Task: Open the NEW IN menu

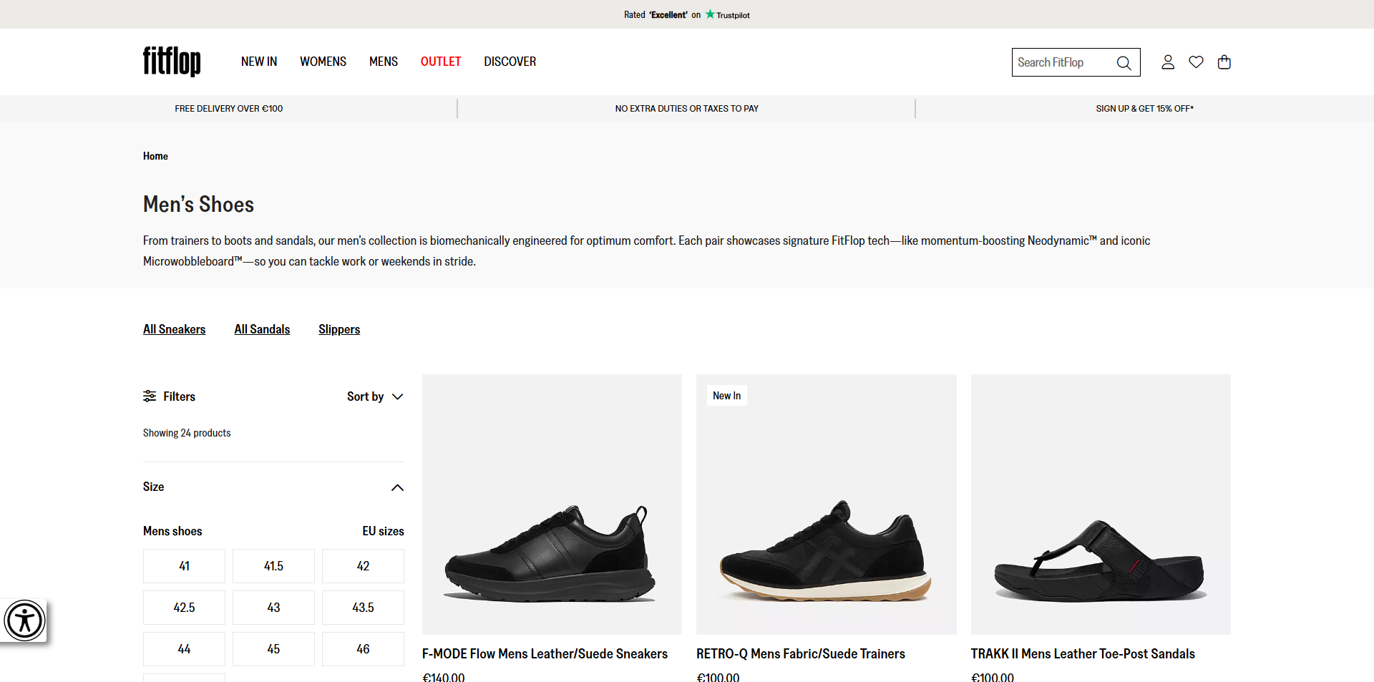Action: coord(259,62)
